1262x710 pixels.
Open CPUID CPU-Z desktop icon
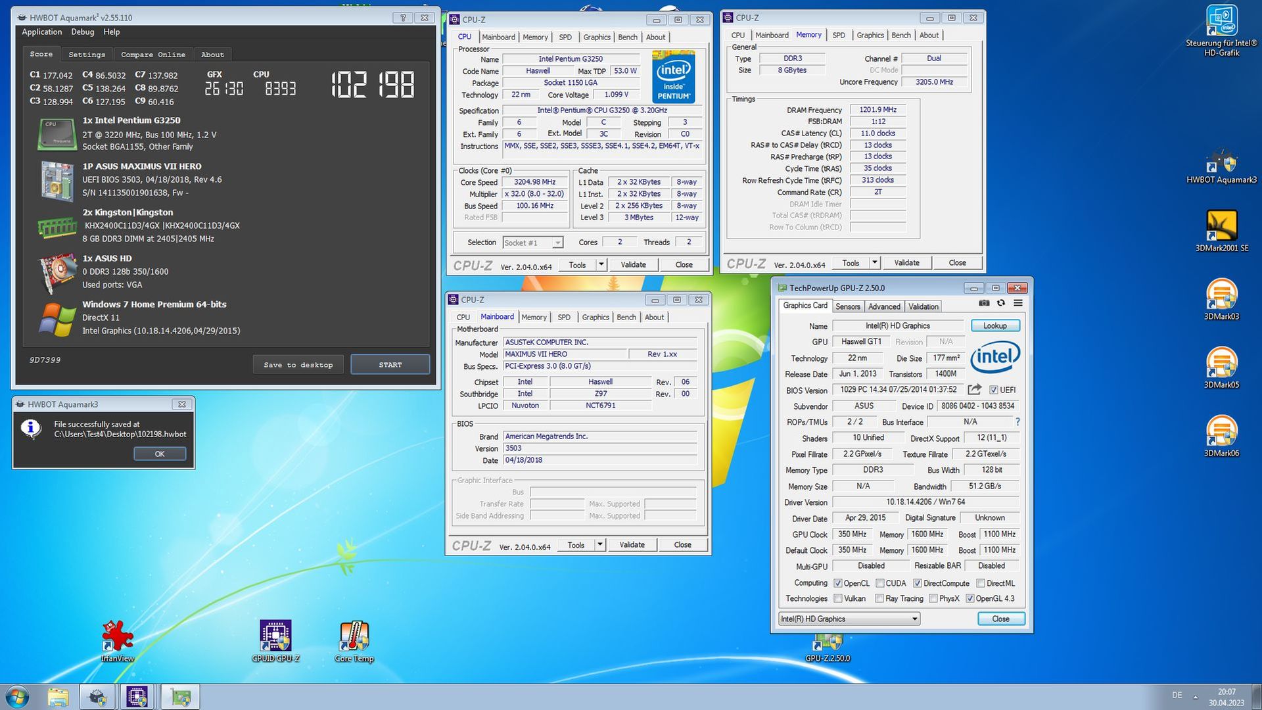pyautogui.click(x=275, y=642)
